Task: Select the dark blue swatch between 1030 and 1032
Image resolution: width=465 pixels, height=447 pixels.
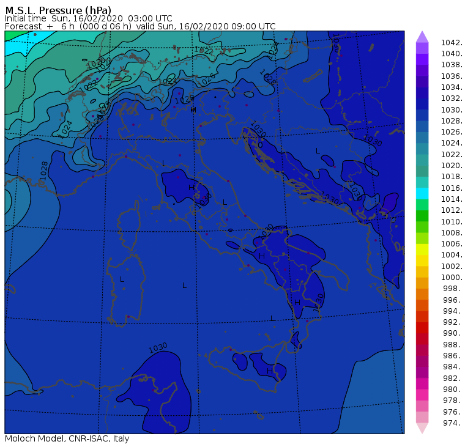Action: click(422, 104)
